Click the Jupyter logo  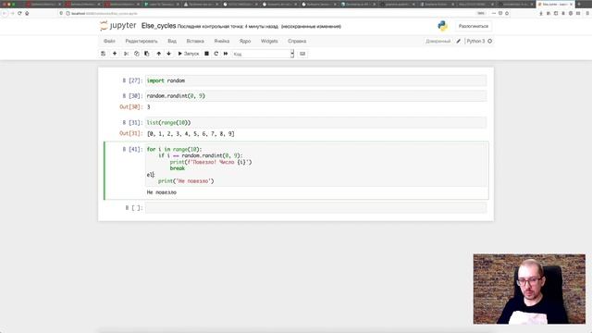pyautogui.click(x=117, y=26)
